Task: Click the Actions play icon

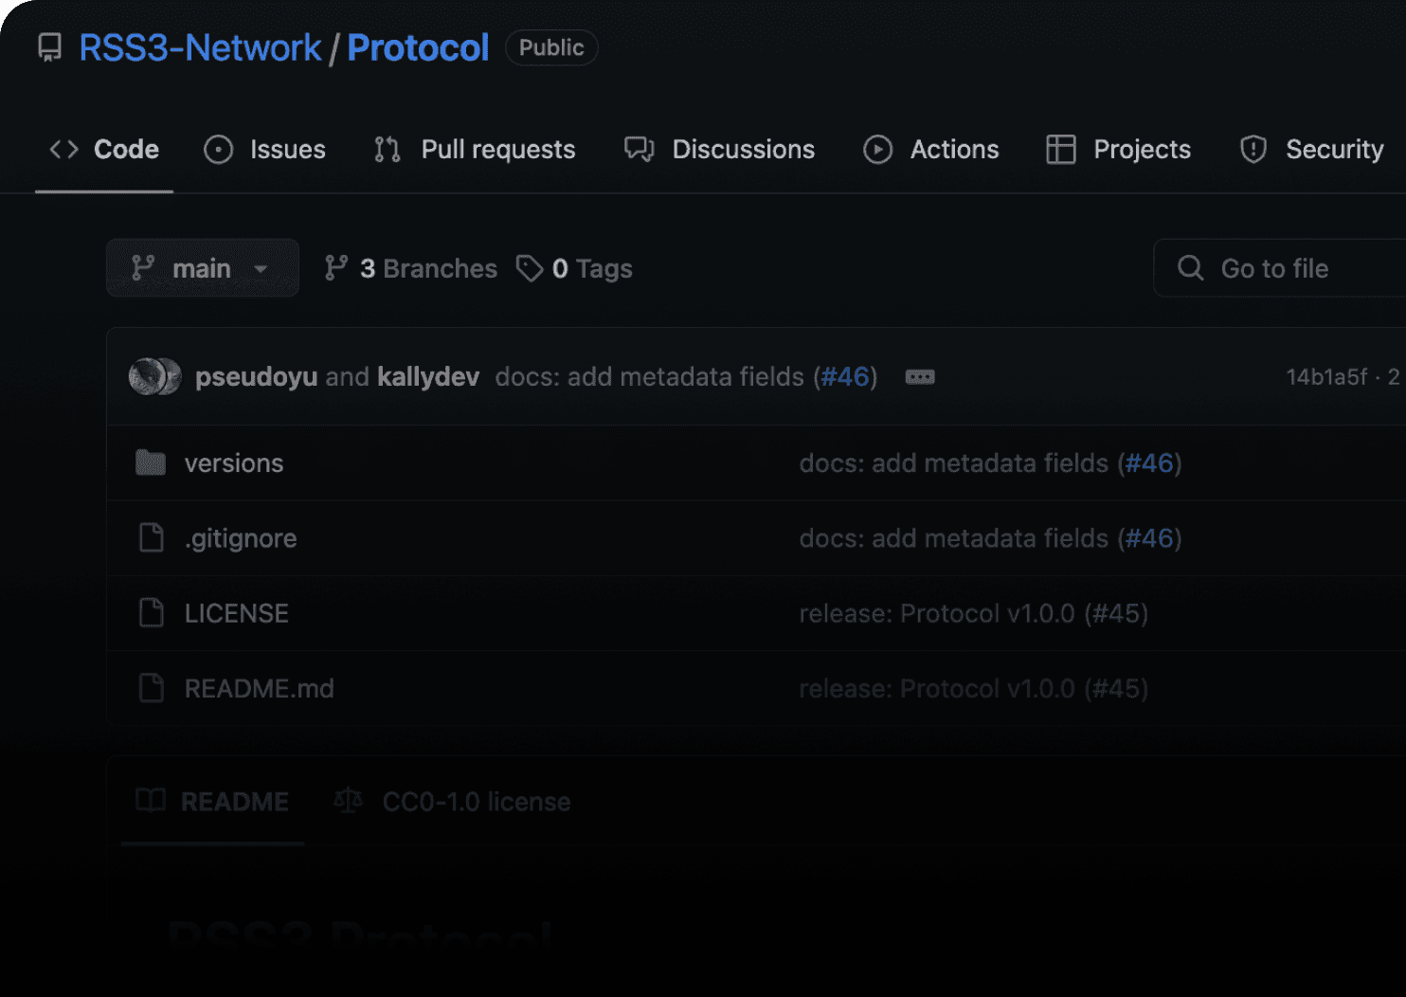Action: 878,149
